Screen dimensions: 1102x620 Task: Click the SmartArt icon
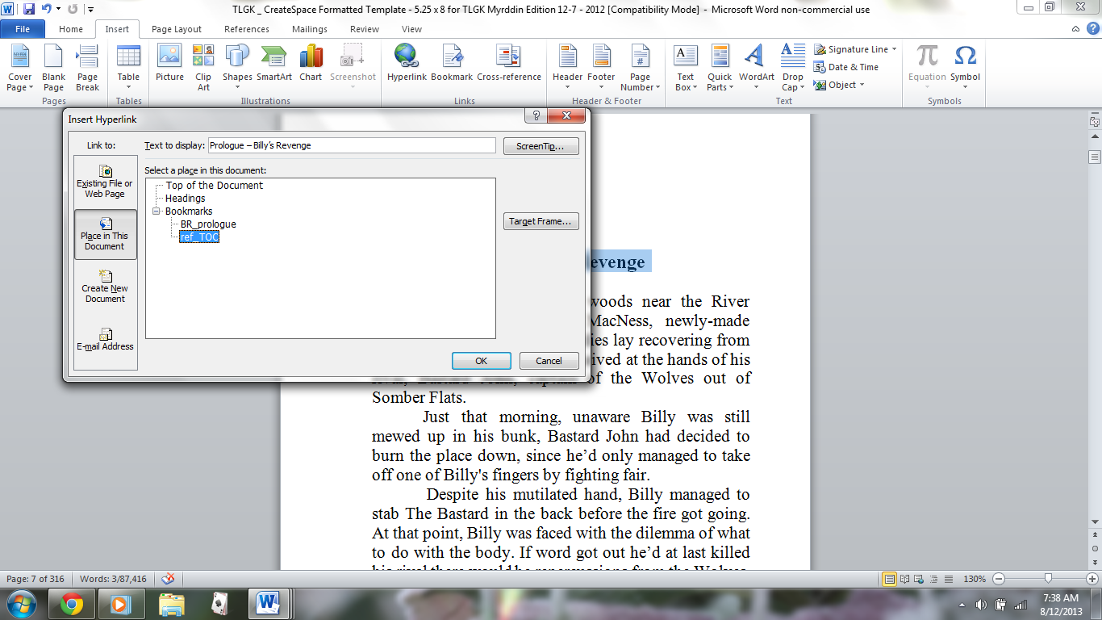click(x=274, y=63)
